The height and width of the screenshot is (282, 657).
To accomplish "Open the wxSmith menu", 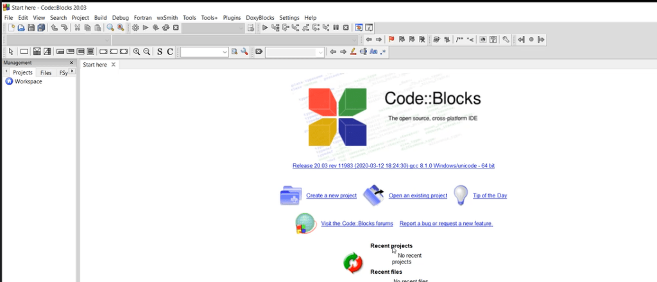I will (x=167, y=17).
